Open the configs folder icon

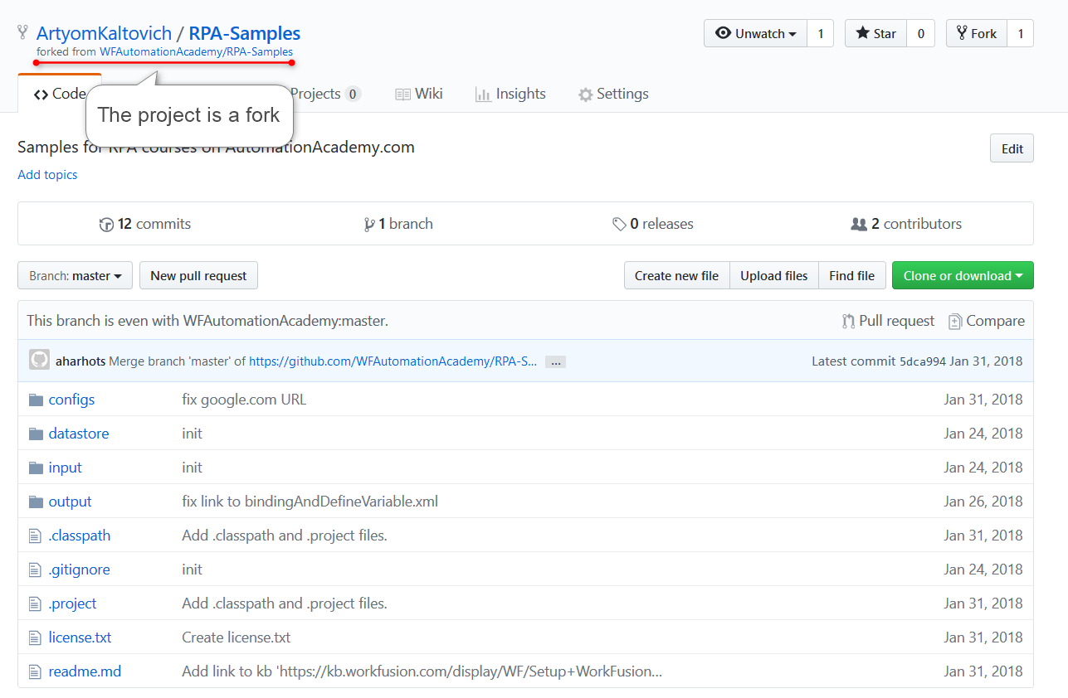click(x=36, y=400)
